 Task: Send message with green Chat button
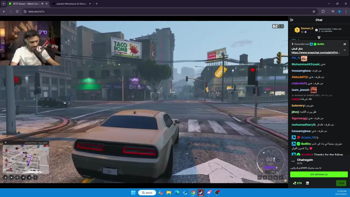[341, 183]
